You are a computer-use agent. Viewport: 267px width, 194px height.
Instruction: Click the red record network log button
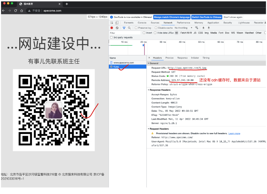pos(111,28)
